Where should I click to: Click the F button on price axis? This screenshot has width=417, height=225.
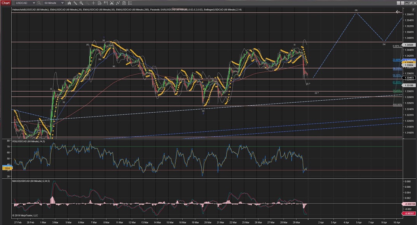click(x=413, y=9)
